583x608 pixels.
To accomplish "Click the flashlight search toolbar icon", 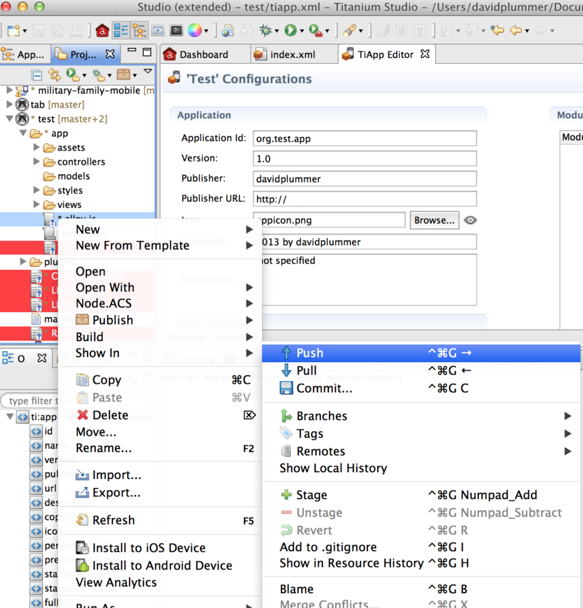I will (350, 30).
